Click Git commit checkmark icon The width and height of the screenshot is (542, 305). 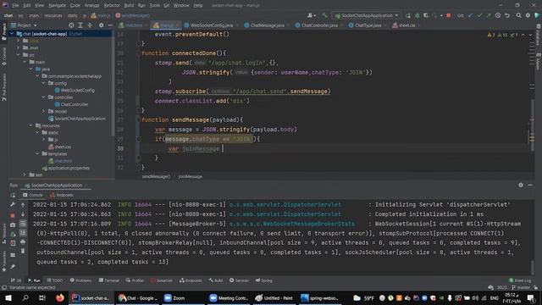coord(479,15)
